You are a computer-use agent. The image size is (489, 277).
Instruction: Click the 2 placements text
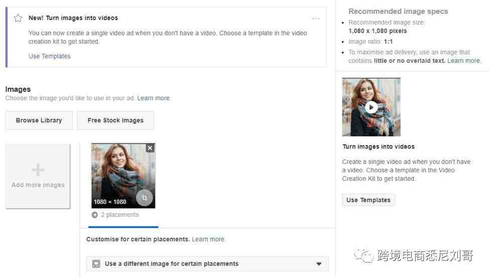120,215
